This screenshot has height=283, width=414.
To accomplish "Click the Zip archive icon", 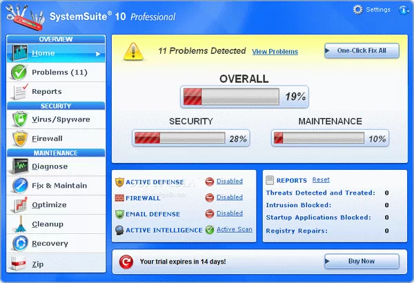I will tap(19, 264).
